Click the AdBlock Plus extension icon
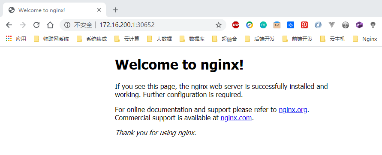The height and width of the screenshot is (155, 382). (235, 25)
